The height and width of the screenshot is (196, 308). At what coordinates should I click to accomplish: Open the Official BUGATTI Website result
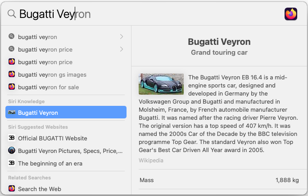point(66,138)
